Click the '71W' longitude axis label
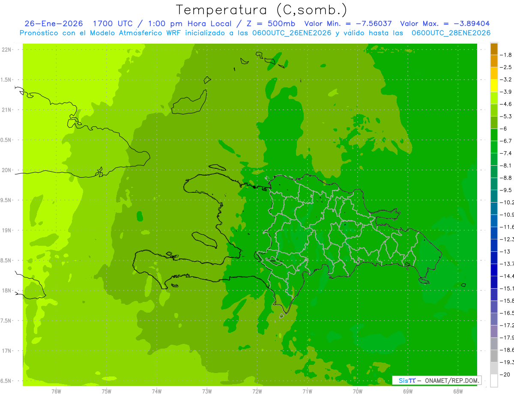The image size is (514, 397). click(x=307, y=391)
